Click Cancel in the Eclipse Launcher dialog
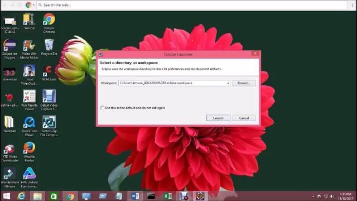The image size is (357, 201). click(x=244, y=118)
